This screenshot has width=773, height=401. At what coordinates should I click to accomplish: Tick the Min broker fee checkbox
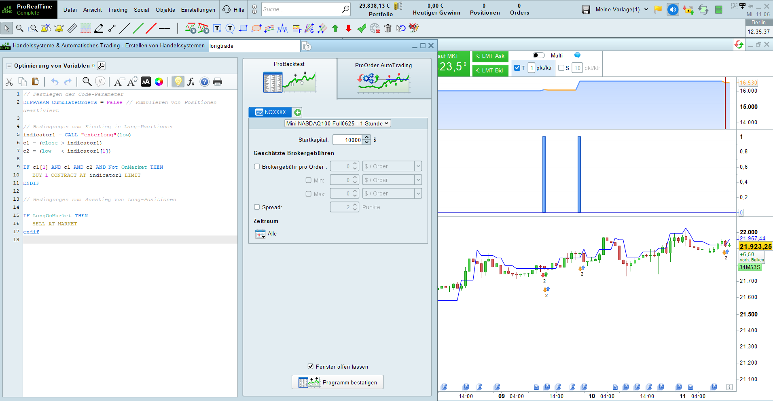(x=309, y=180)
